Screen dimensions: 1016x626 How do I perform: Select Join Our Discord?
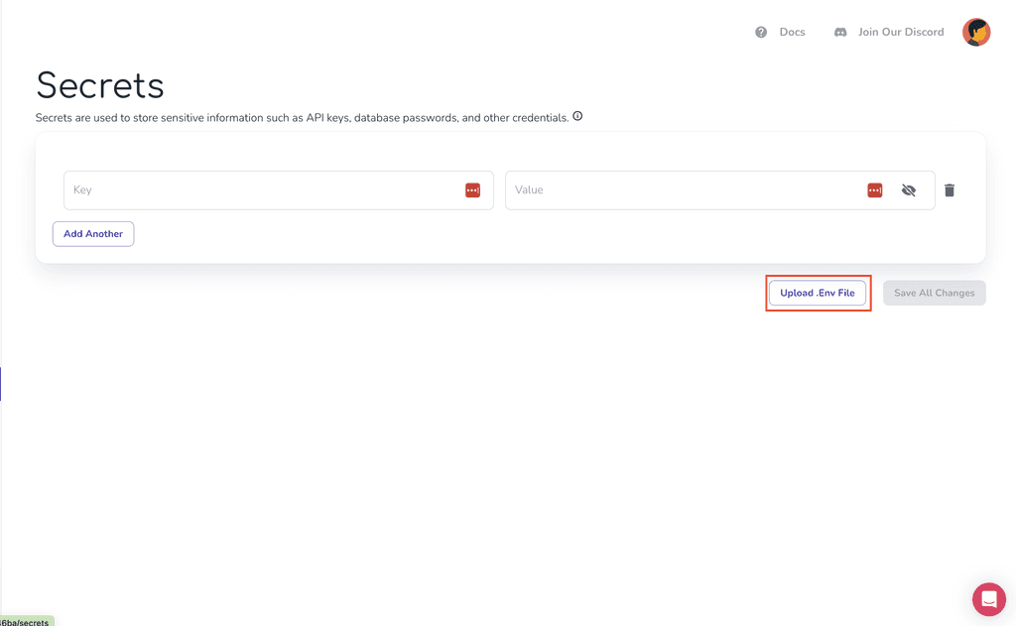(901, 32)
